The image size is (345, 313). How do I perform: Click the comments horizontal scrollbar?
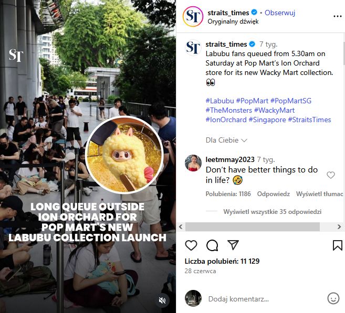tap(249, 227)
